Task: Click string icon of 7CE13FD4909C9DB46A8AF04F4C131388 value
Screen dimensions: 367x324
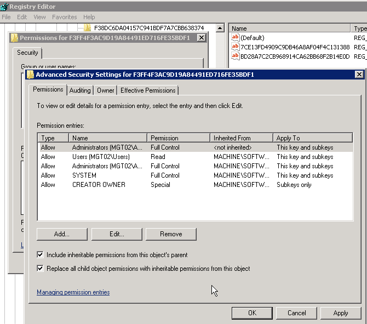Action: tap(235, 47)
